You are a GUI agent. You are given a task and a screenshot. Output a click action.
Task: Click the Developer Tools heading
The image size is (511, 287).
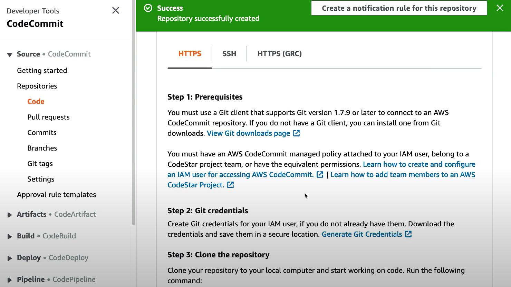33,11
